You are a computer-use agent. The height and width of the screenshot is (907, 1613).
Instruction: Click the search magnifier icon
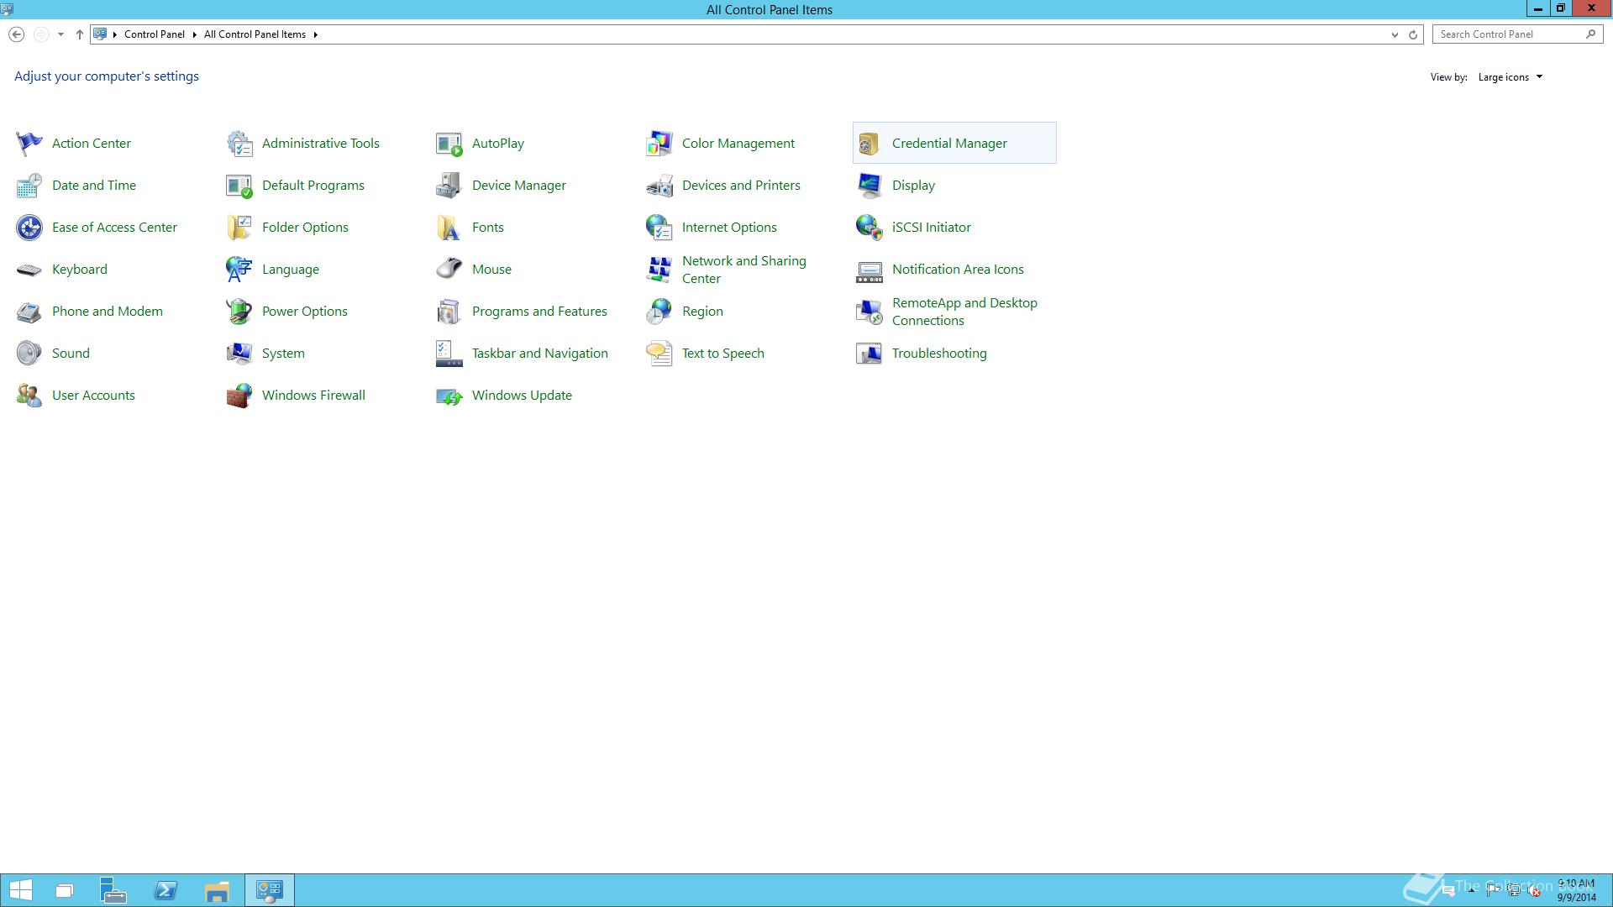1590,34
